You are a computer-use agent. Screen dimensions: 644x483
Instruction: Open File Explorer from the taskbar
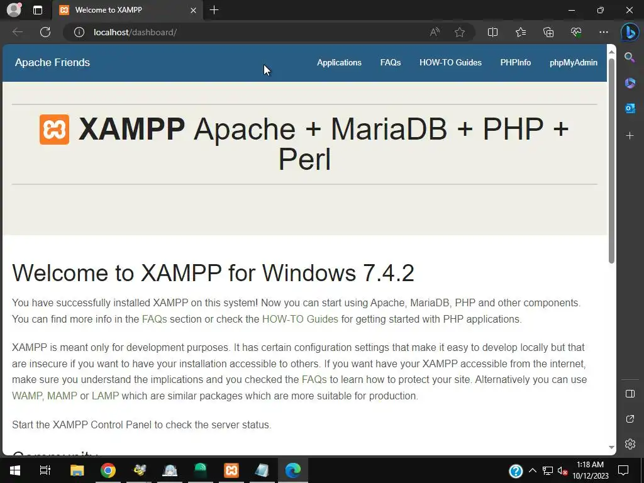point(77,470)
